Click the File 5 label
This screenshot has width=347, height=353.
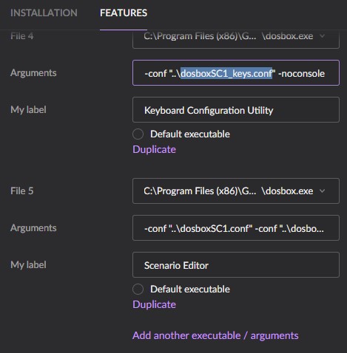click(x=21, y=191)
